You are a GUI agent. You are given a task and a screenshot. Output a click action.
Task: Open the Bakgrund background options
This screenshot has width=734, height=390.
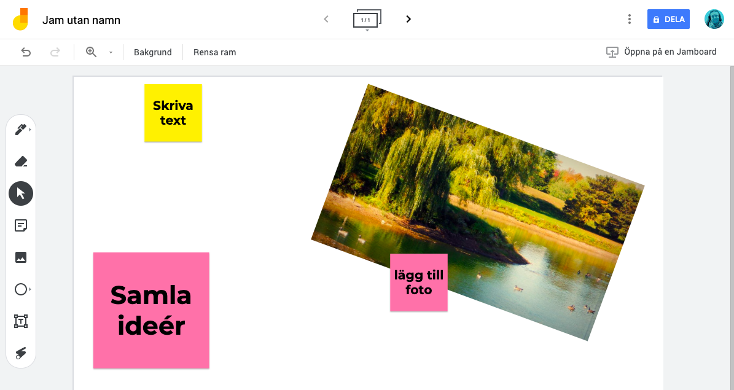(x=152, y=52)
